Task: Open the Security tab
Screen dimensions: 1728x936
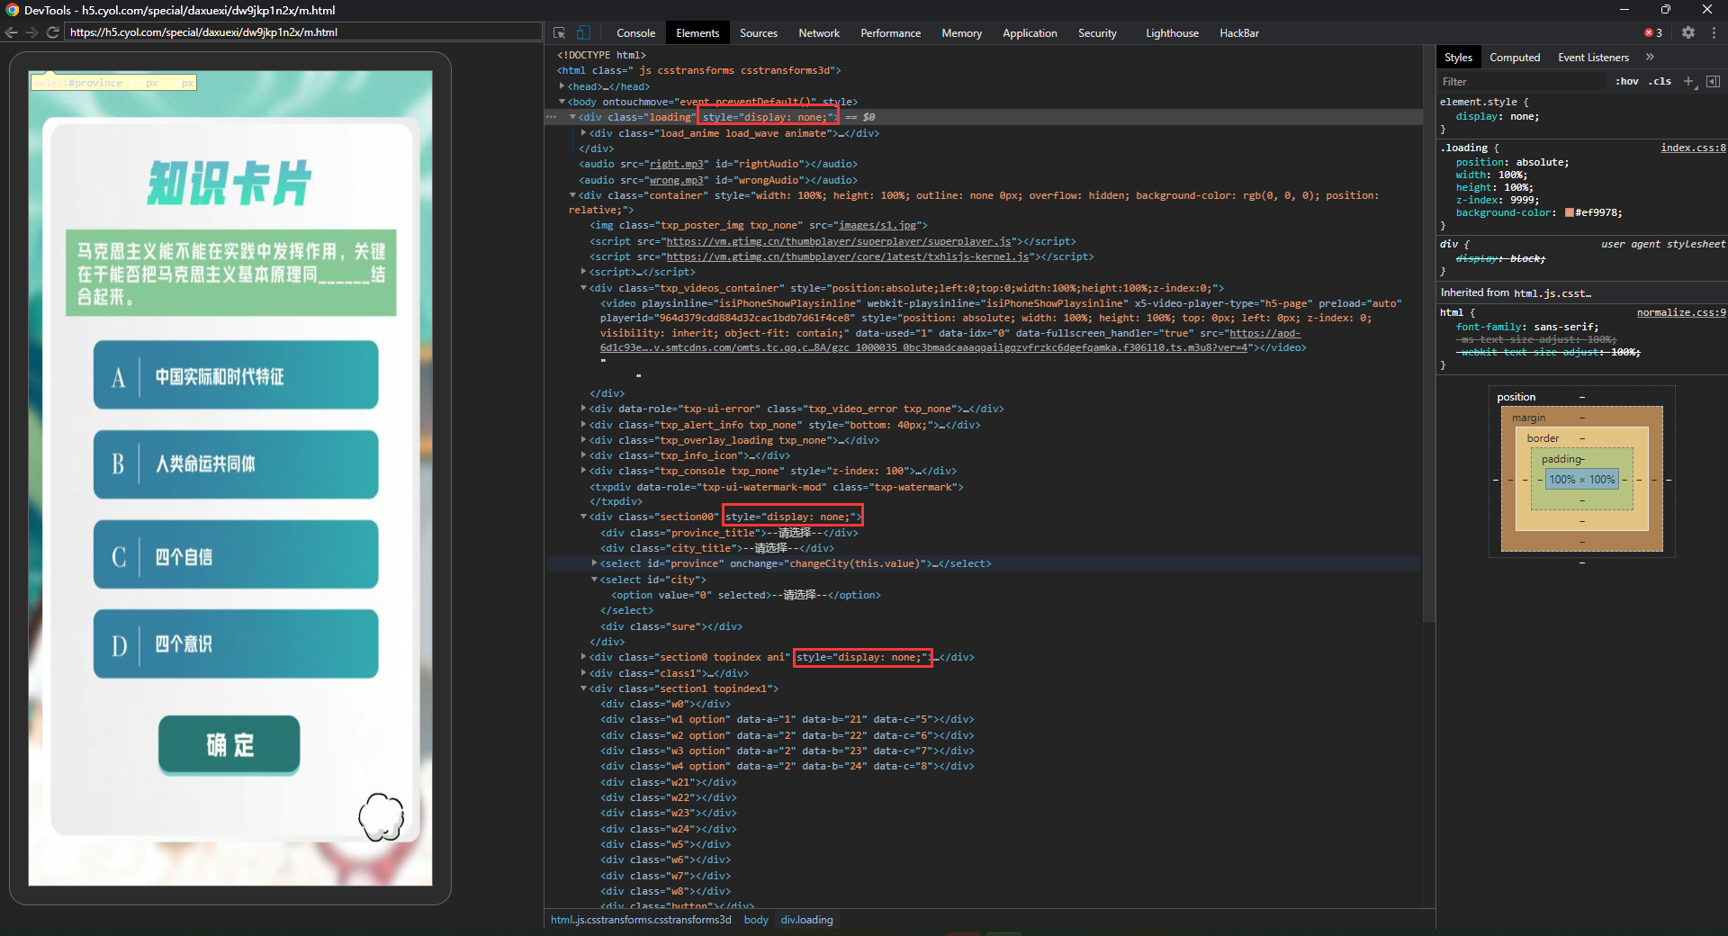Action: [1097, 32]
